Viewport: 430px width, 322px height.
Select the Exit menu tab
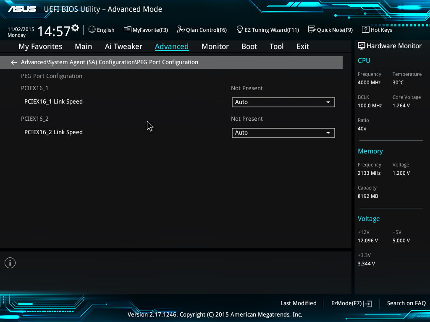(302, 47)
